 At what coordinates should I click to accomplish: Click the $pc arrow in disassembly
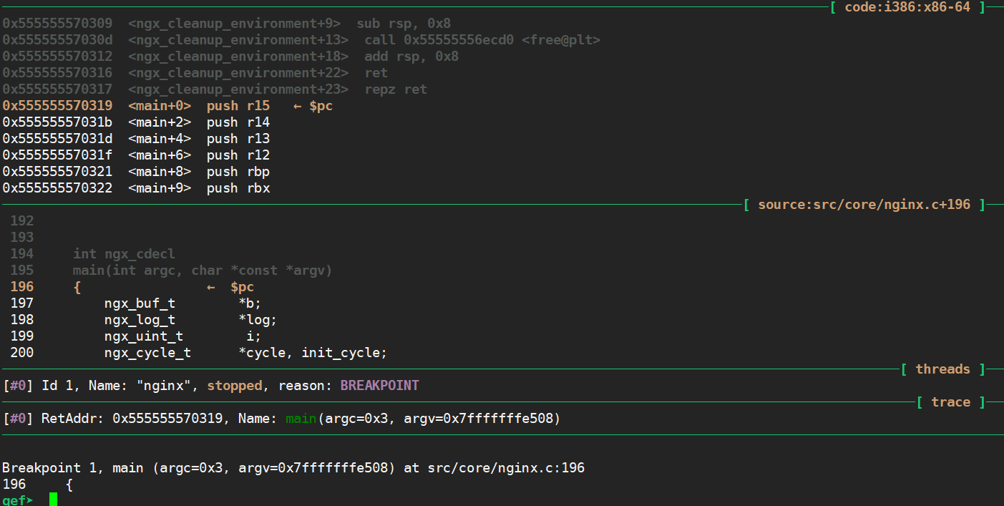[313, 106]
